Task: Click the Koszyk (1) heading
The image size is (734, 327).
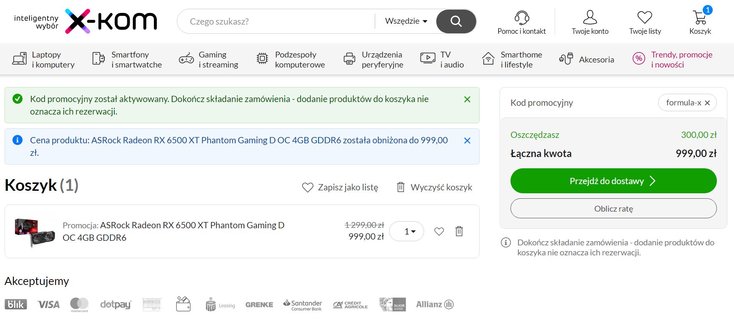Action: pyautogui.click(x=41, y=185)
